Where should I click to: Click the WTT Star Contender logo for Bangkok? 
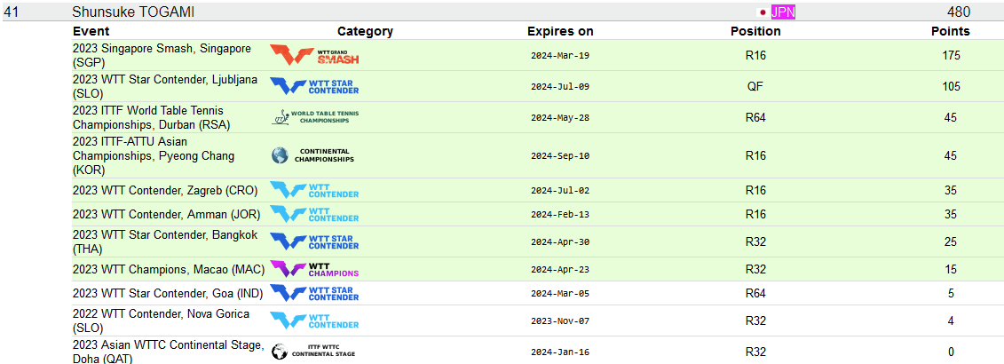click(313, 241)
